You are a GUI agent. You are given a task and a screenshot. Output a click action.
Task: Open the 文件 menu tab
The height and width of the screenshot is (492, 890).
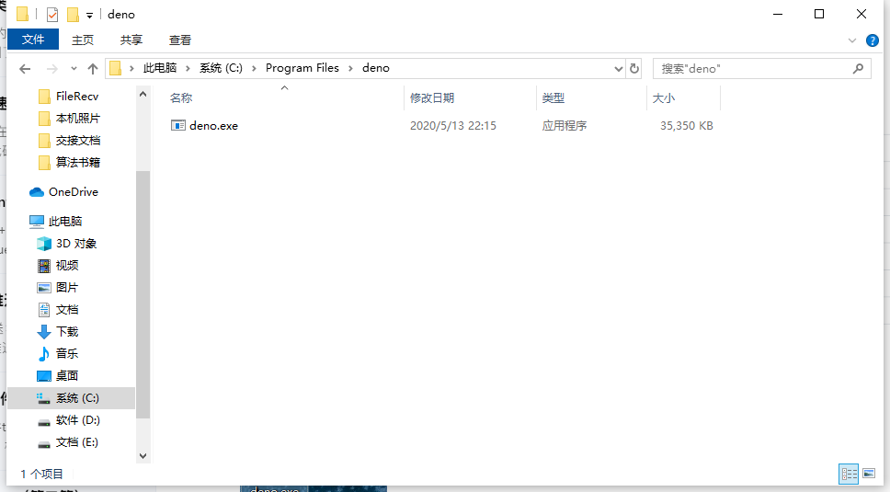[33, 40]
